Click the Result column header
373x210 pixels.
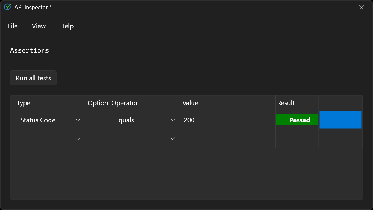(297, 103)
